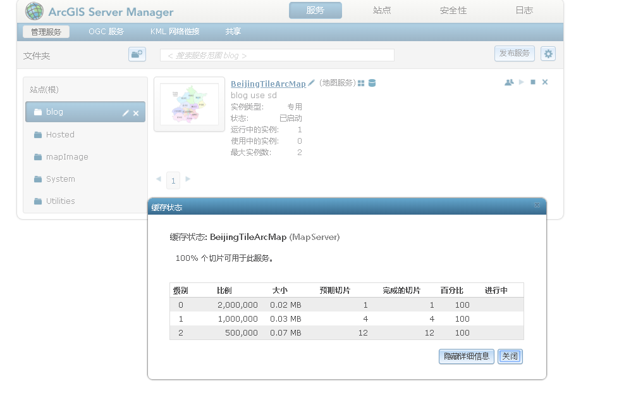Click the 比例 column header
This screenshot has width=631, height=397.
point(224,290)
